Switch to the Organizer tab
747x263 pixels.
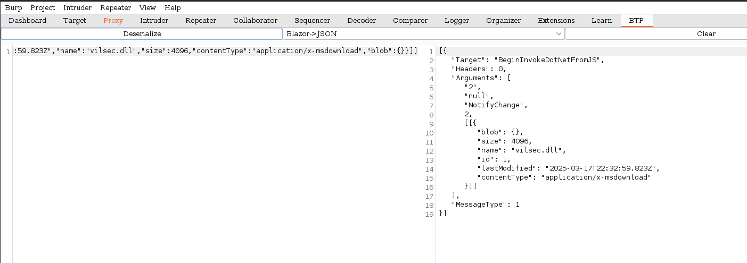coord(503,21)
